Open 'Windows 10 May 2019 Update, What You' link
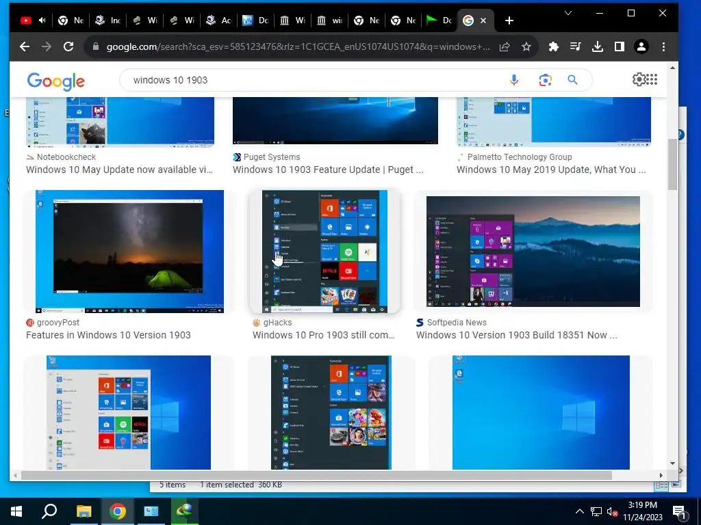701x525 pixels. 551,170
